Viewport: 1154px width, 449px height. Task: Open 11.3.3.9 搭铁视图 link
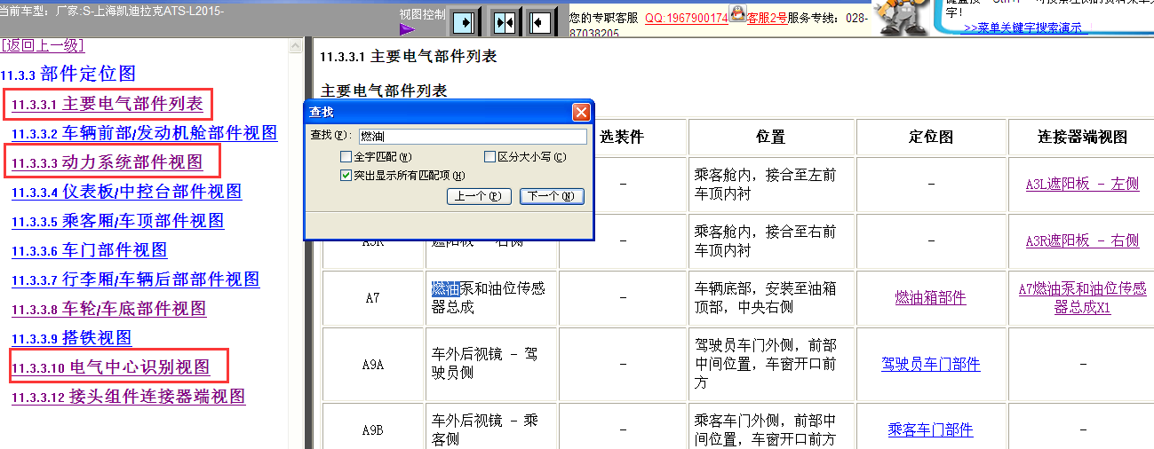71,338
